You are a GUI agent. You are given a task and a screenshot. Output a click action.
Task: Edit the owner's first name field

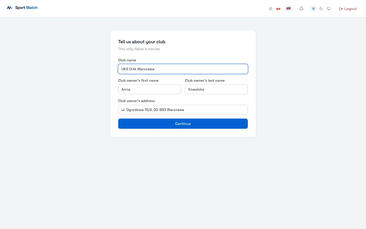(149, 89)
